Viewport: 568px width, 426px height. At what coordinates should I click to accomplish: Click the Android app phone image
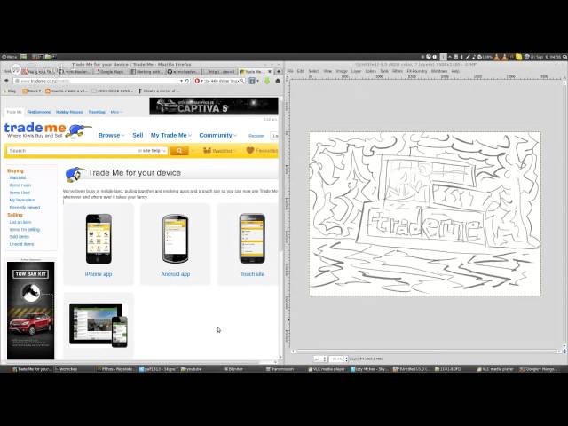[x=175, y=238]
